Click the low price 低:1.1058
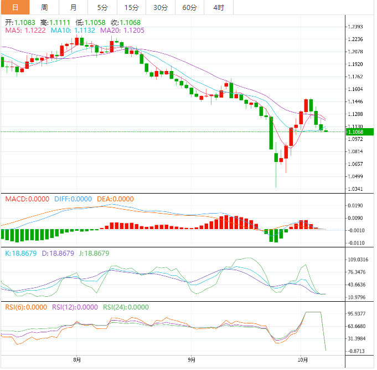377x370 pixels. 90,23
